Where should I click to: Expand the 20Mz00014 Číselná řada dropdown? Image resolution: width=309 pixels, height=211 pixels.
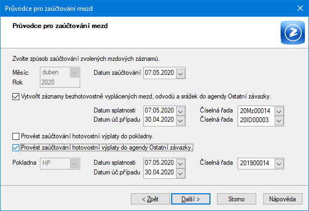click(279, 111)
